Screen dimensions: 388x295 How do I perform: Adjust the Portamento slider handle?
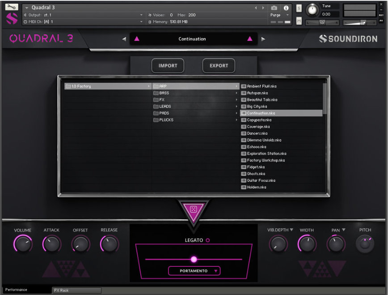(x=194, y=259)
